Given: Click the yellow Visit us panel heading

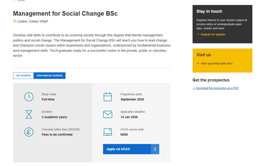Looking at the screenshot, I should click(204, 55).
